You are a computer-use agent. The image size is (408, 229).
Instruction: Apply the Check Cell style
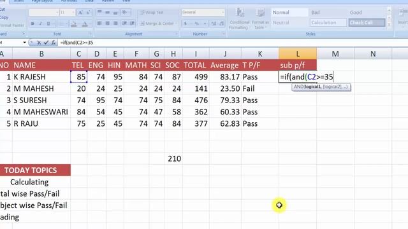coord(367,23)
